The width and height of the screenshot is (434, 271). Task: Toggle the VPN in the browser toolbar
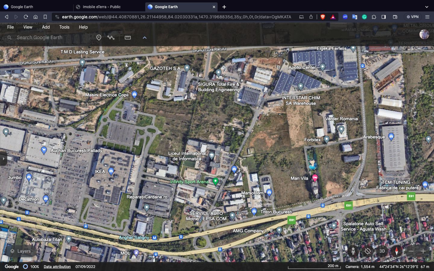click(412, 17)
